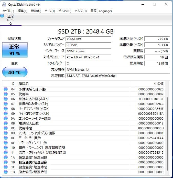Minimize the CrystalDiskInfo window
This screenshot has height=178, width=173.
tap(143, 4)
